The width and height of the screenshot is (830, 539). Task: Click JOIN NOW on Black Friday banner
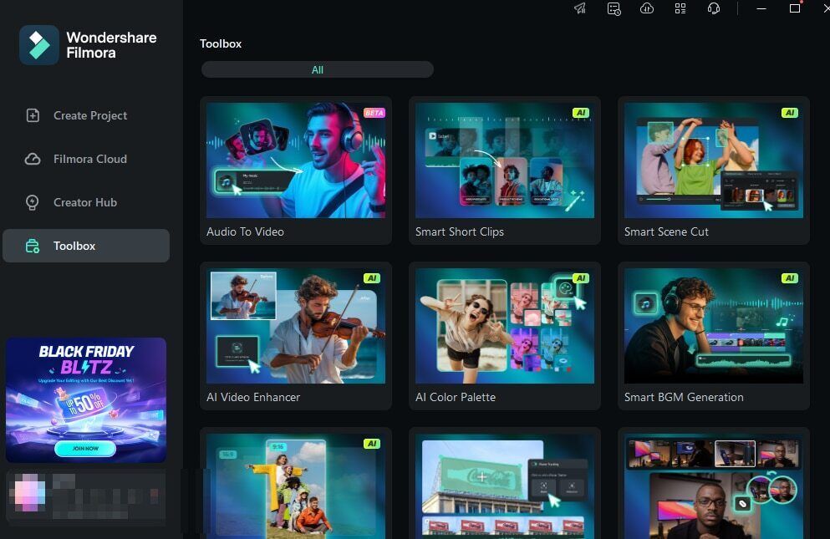pyautogui.click(x=85, y=449)
